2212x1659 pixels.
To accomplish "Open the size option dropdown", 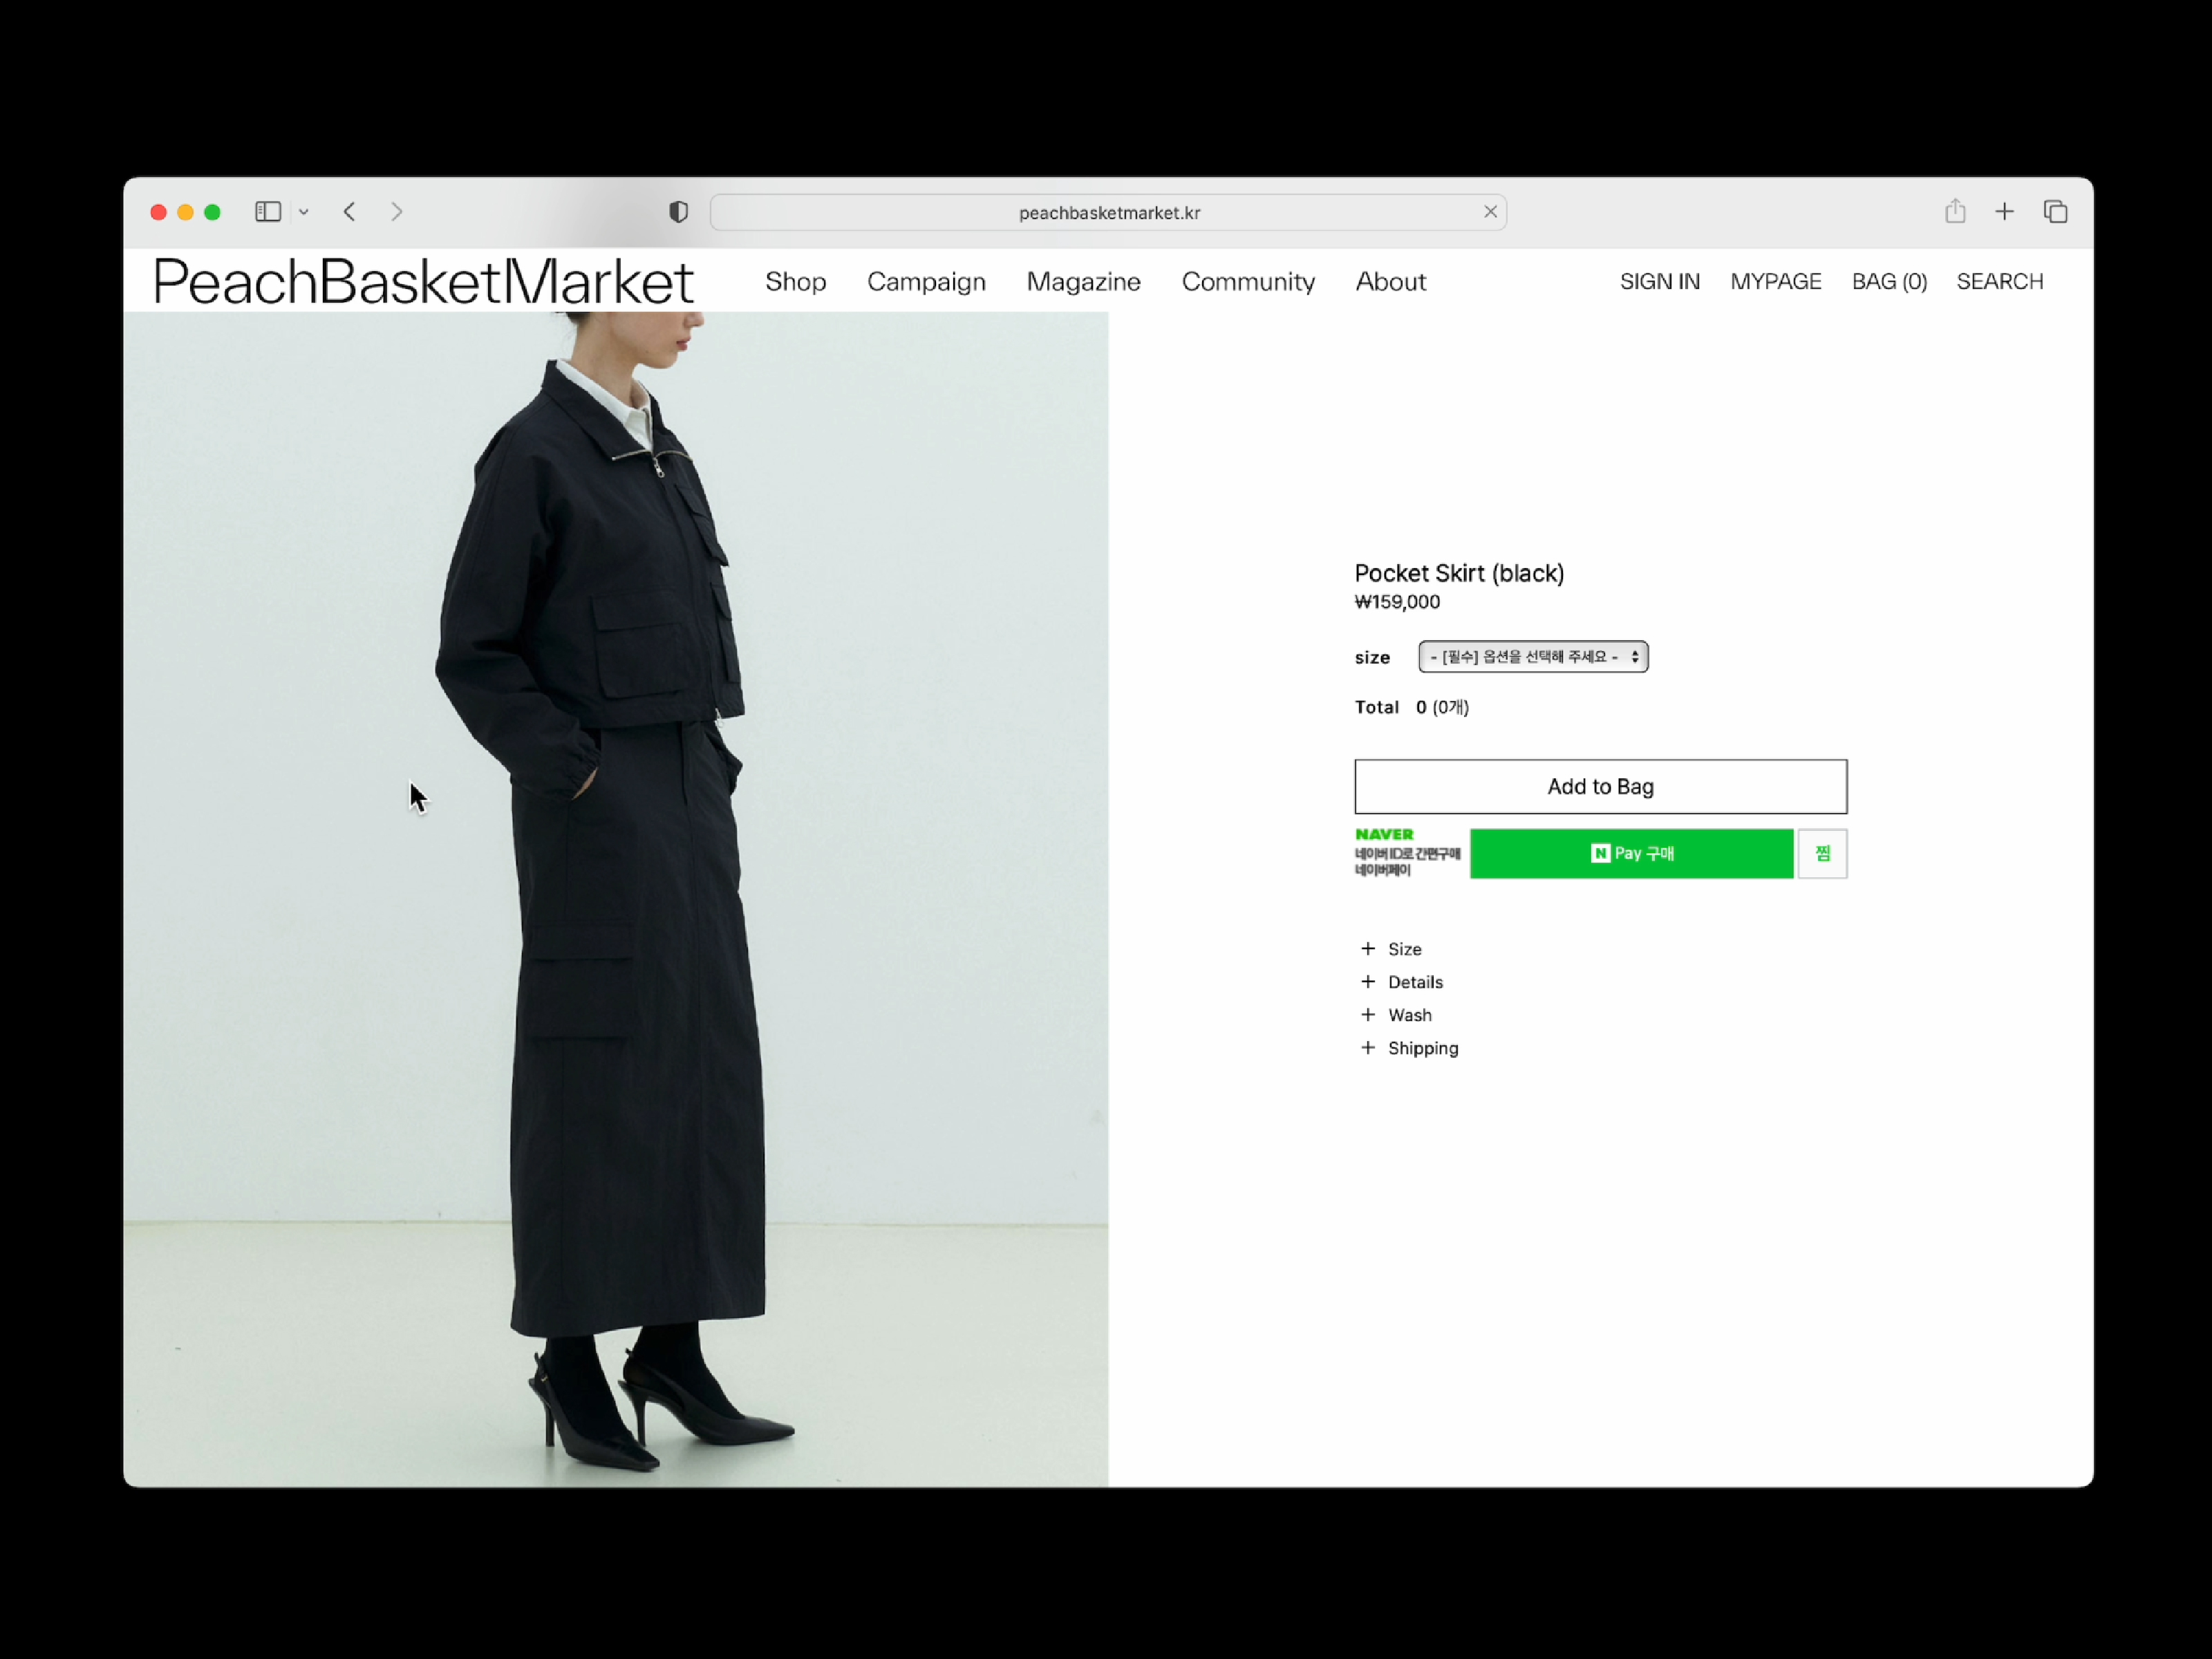I will [1532, 657].
